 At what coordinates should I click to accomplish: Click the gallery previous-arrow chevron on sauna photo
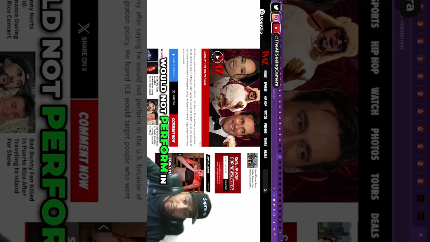[180, 155]
